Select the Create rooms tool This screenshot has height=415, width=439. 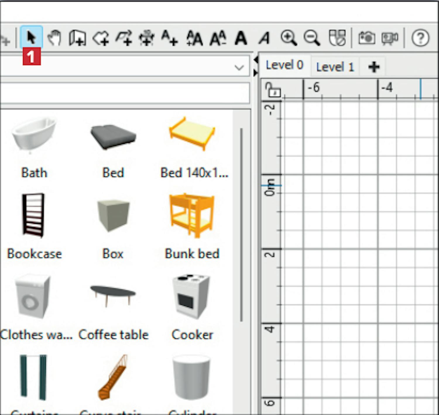101,38
